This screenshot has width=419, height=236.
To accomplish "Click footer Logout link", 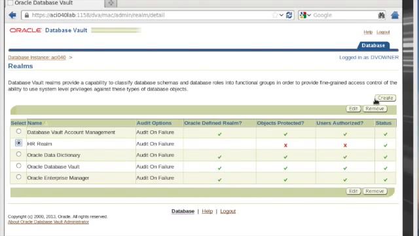I will [228, 211].
